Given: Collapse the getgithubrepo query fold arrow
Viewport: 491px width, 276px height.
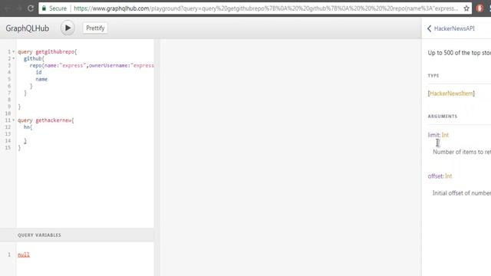Looking at the screenshot, I should click(x=14, y=51).
